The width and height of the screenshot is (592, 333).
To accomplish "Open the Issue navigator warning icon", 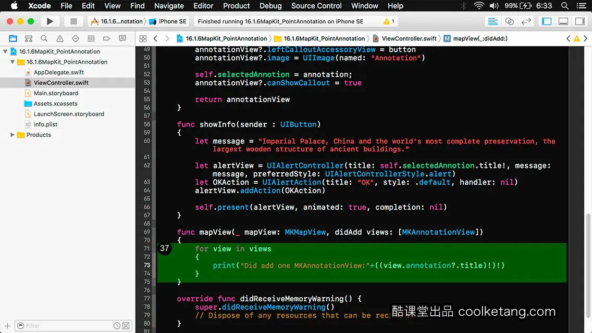I will [x=59, y=39].
